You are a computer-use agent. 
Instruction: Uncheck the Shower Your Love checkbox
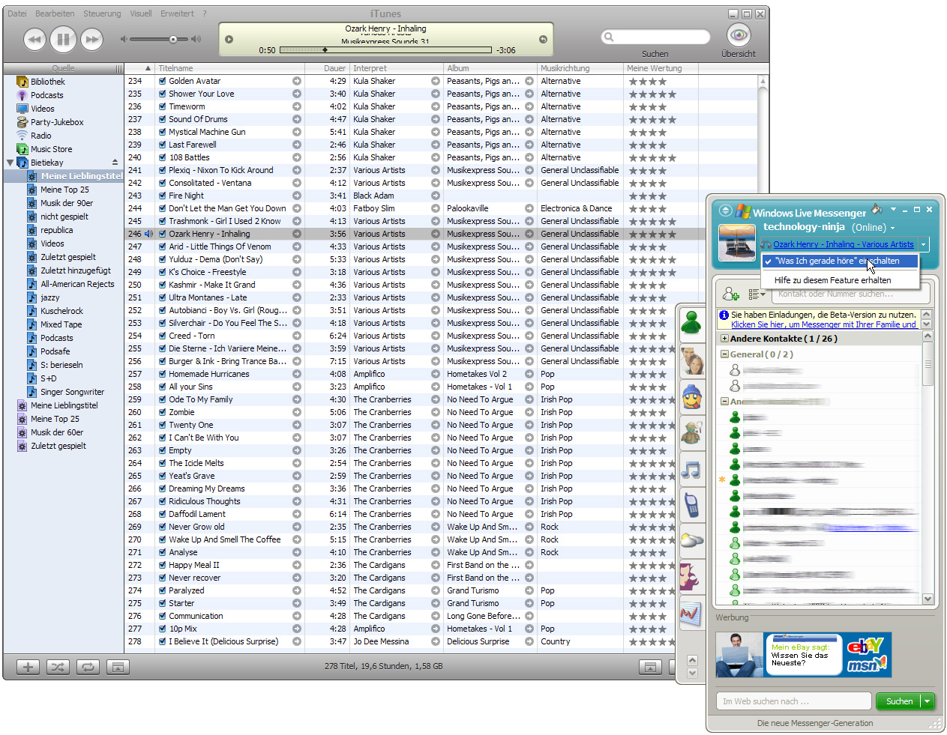162,94
